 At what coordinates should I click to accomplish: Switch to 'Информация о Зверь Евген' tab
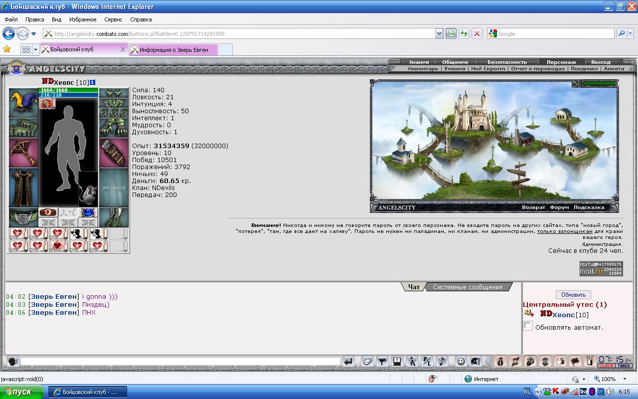click(173, 49)
